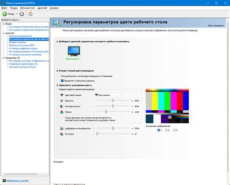Minimize the NVIDIA control panel window
Screen dimensions: 230x185
(208, 3)
